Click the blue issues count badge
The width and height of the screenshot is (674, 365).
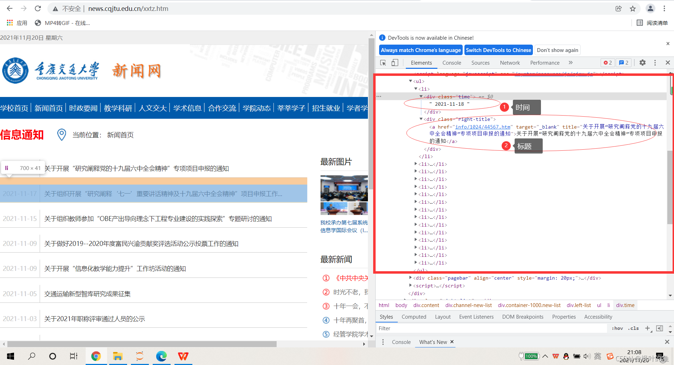[624, 63]
